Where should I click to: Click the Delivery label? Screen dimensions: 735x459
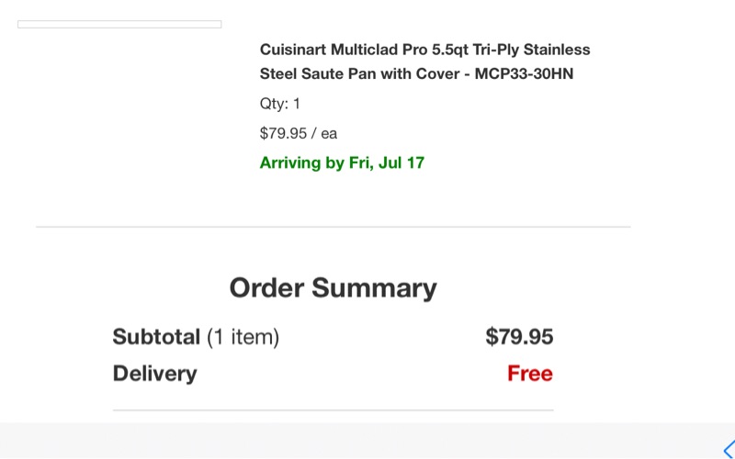(154, 374)
